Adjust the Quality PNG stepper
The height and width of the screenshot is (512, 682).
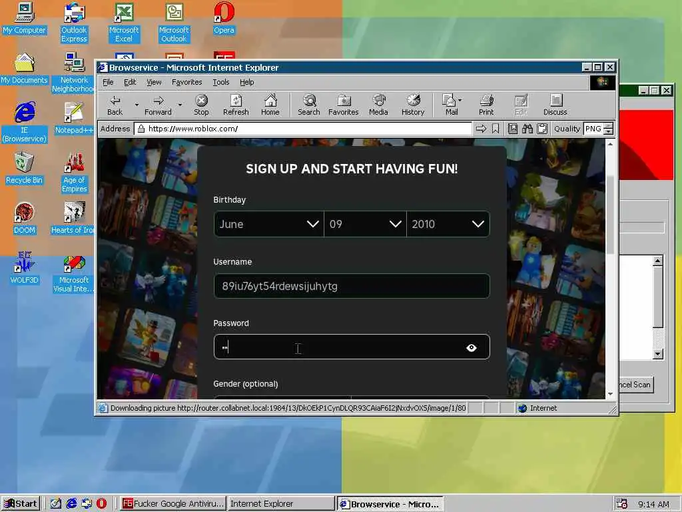[x=609, y=129]
